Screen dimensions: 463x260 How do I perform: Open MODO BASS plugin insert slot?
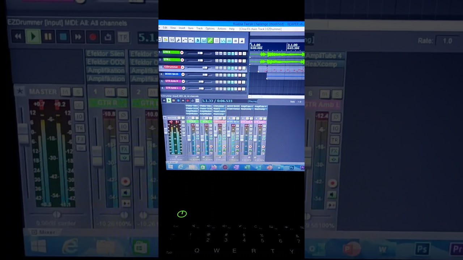click(x=233, y=106)
